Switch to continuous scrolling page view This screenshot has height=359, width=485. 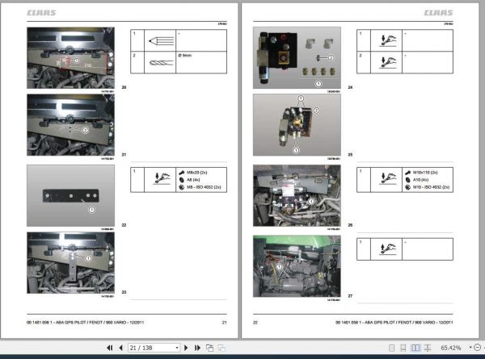click(403, 348)
